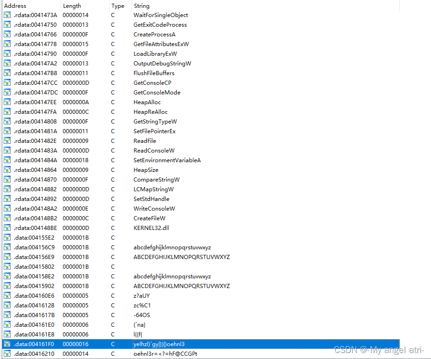Viewport: 431px width, 359px height.
Task: Click the string icon beside CreateFileW
Action: tap(7, 218)
